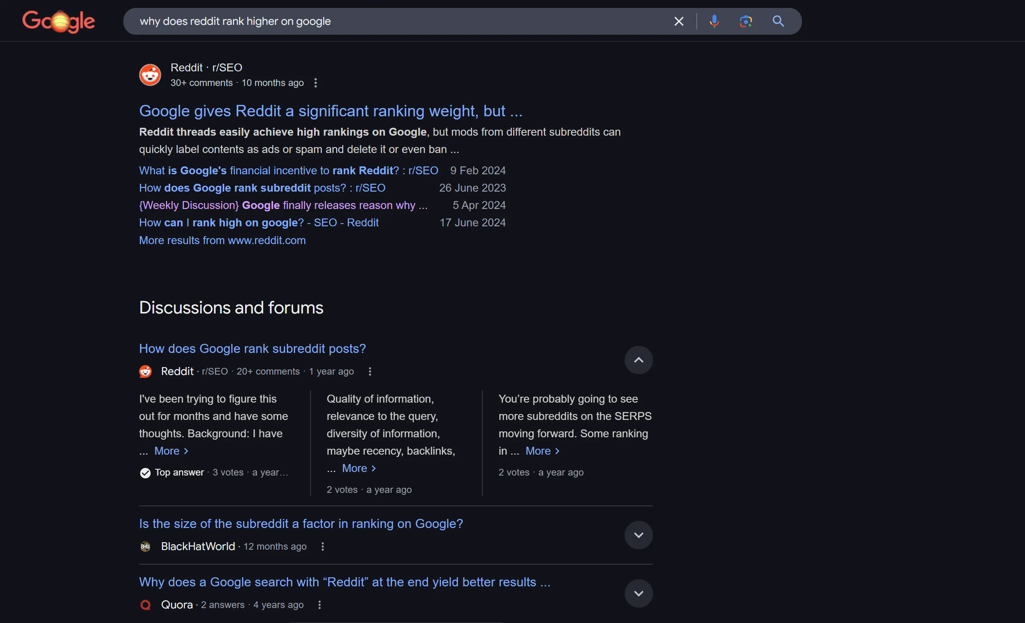Open 'Google gives Reddit a significant ranking weight' link
Viewport: 1025px width, 623px height.
(x=331, y=112)
